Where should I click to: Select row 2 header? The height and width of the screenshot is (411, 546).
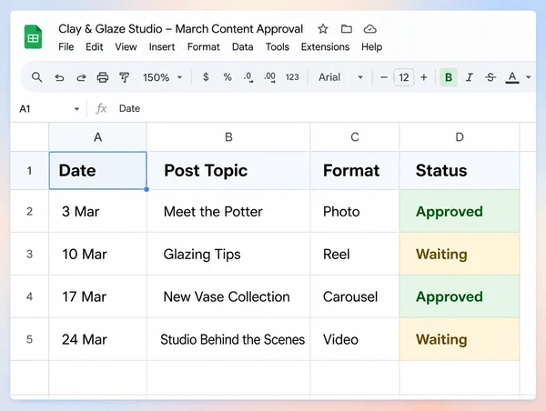[x=30, y=211]
